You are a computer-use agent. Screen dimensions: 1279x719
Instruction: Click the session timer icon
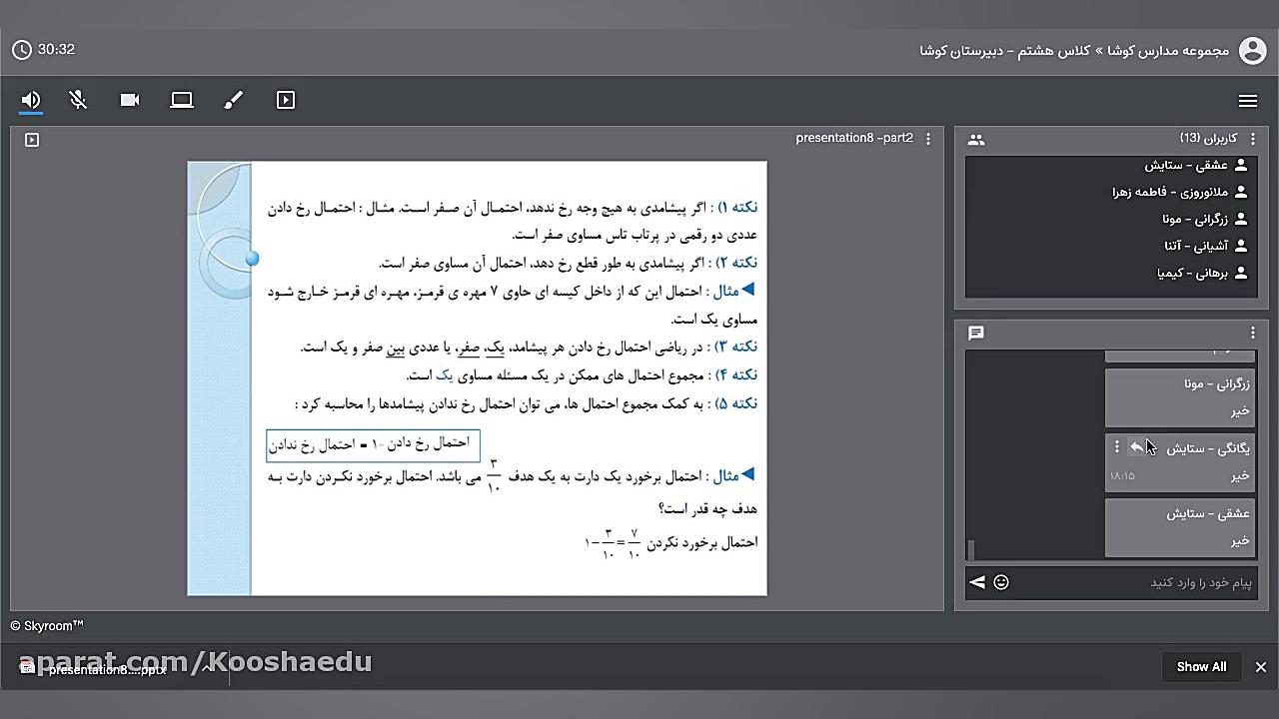coord(22,49)
